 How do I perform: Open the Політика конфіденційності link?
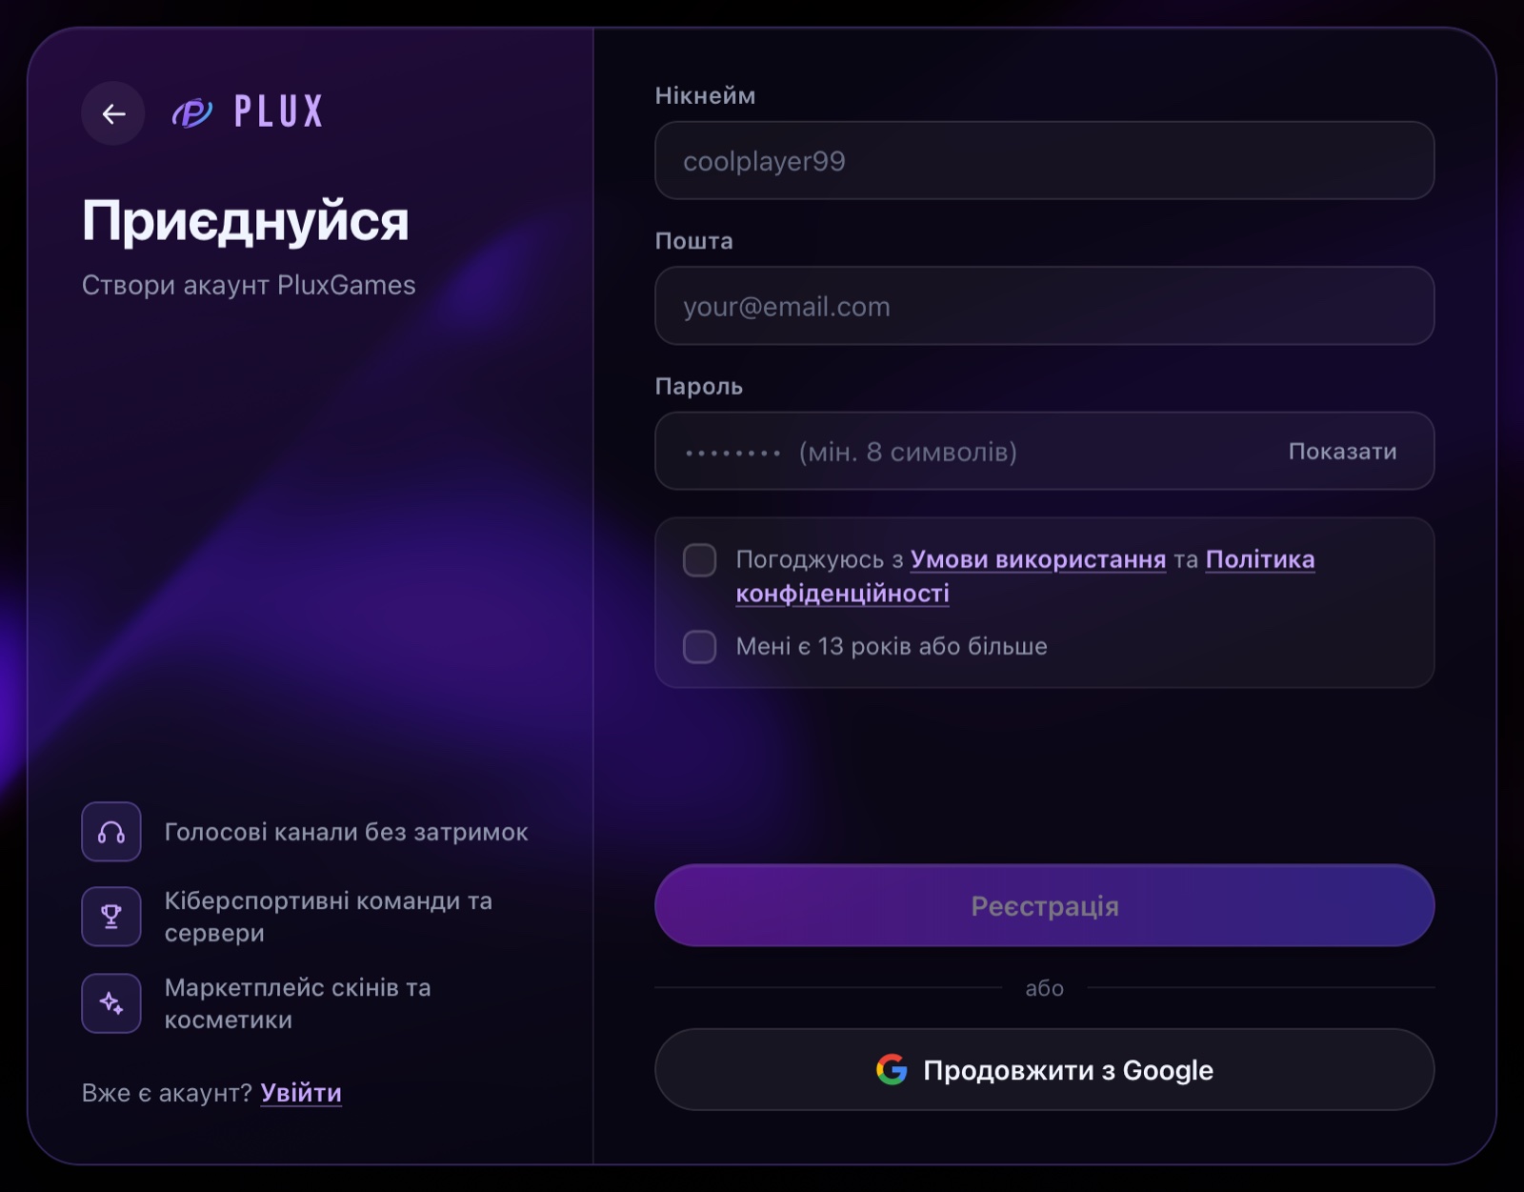(x=1025, y=576)
